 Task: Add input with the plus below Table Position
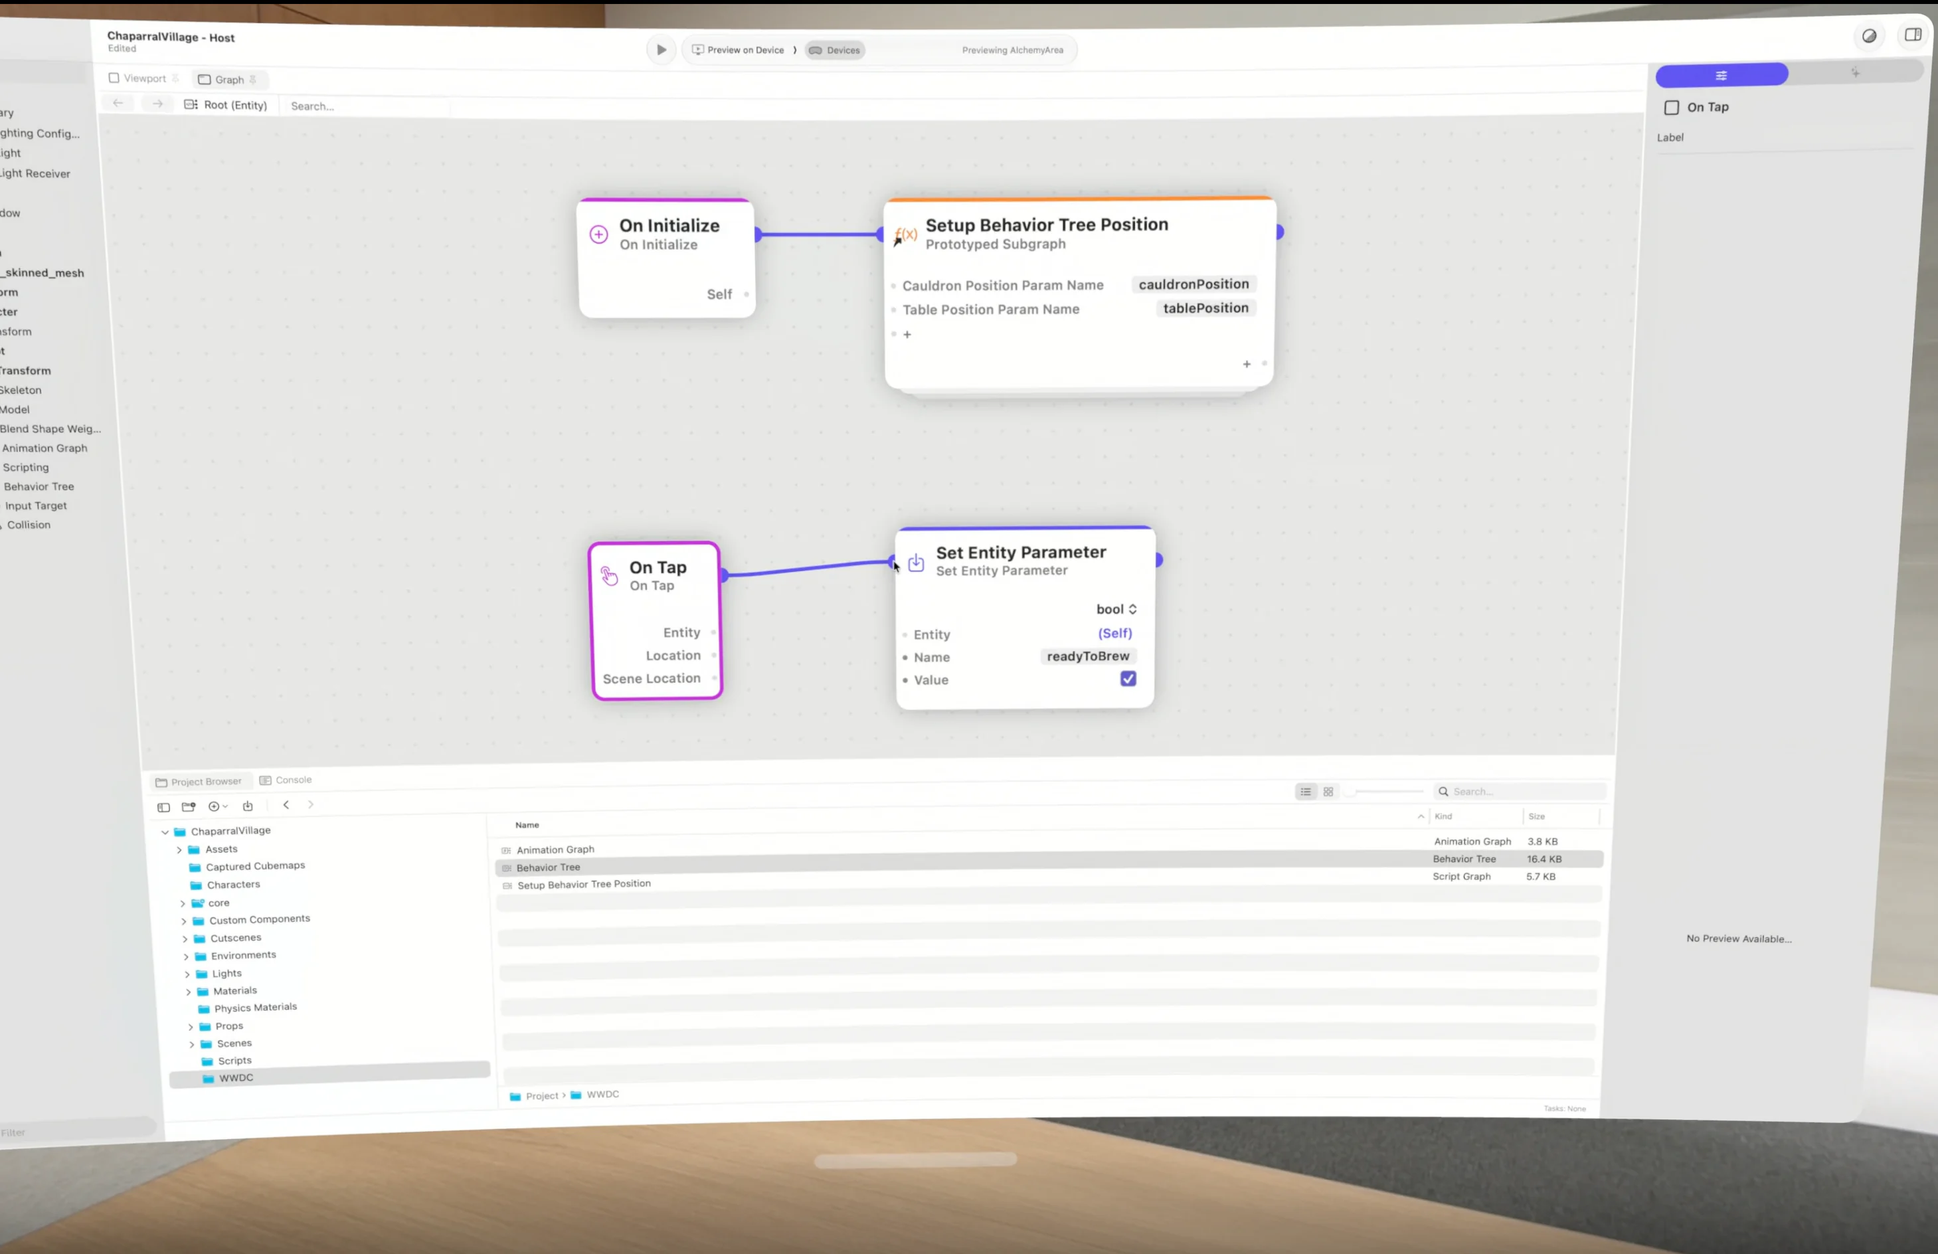pyautogui.click(x=907, y=335)
